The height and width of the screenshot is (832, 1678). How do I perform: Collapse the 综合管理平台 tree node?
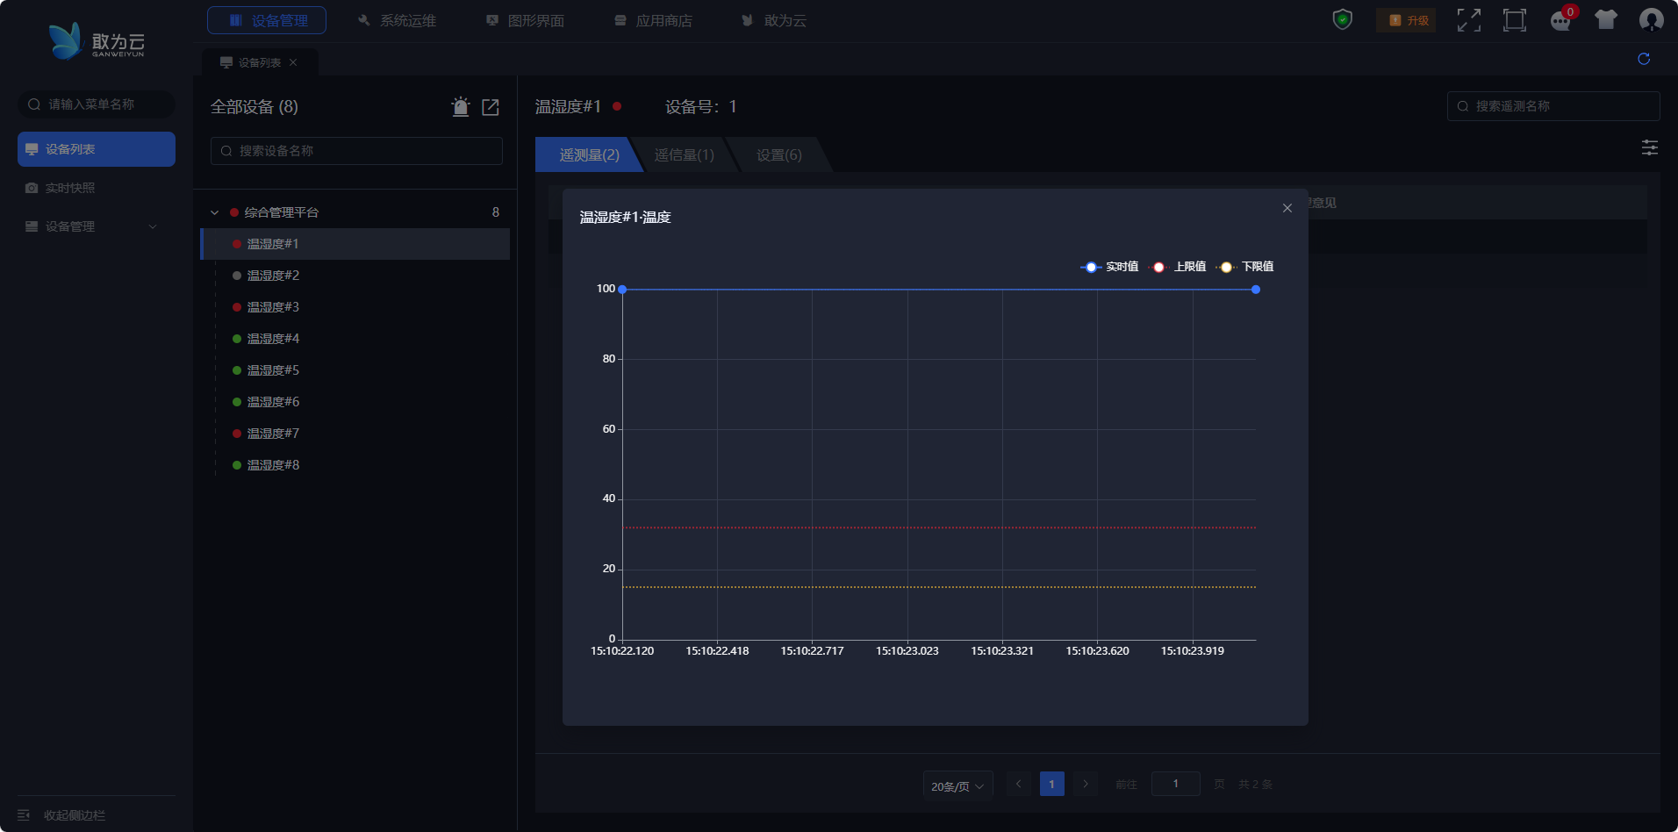(x=215, y=212)
